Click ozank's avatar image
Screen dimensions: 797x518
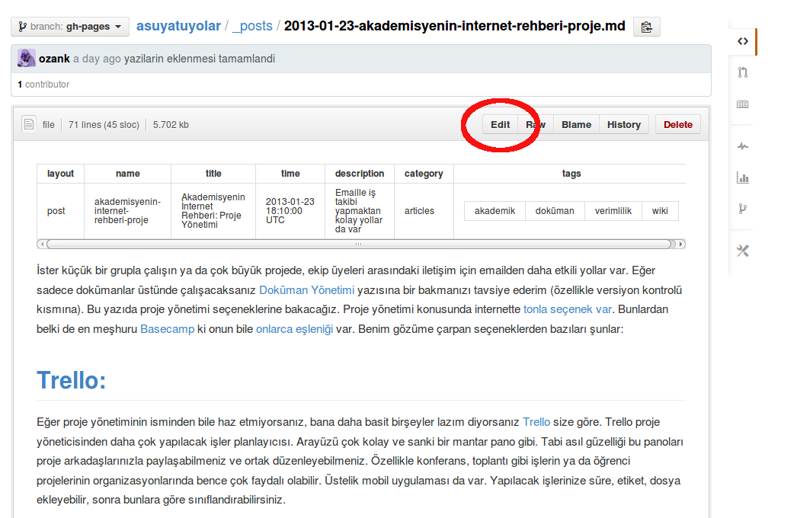click(27, 59)
